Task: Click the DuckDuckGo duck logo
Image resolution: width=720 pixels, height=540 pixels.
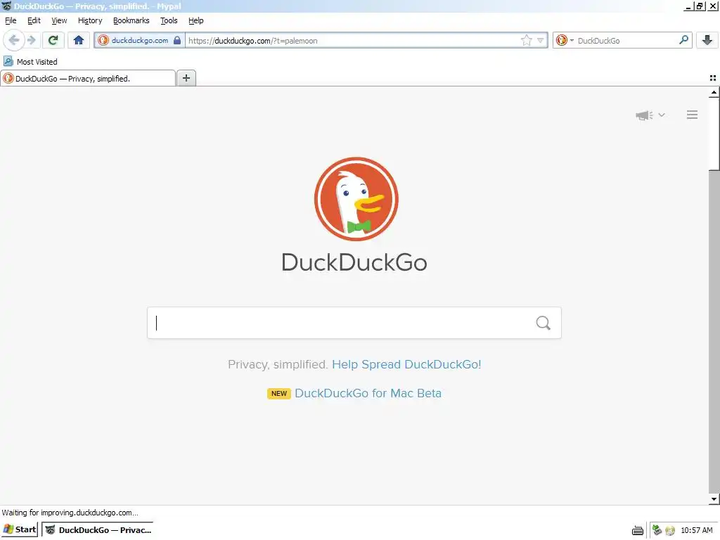Action: [x=356, y=199]
